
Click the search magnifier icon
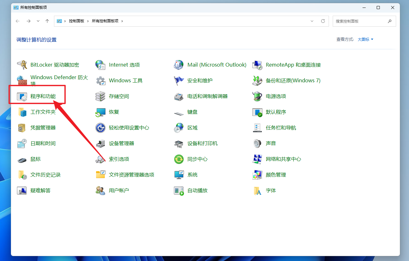click(390, 21)
